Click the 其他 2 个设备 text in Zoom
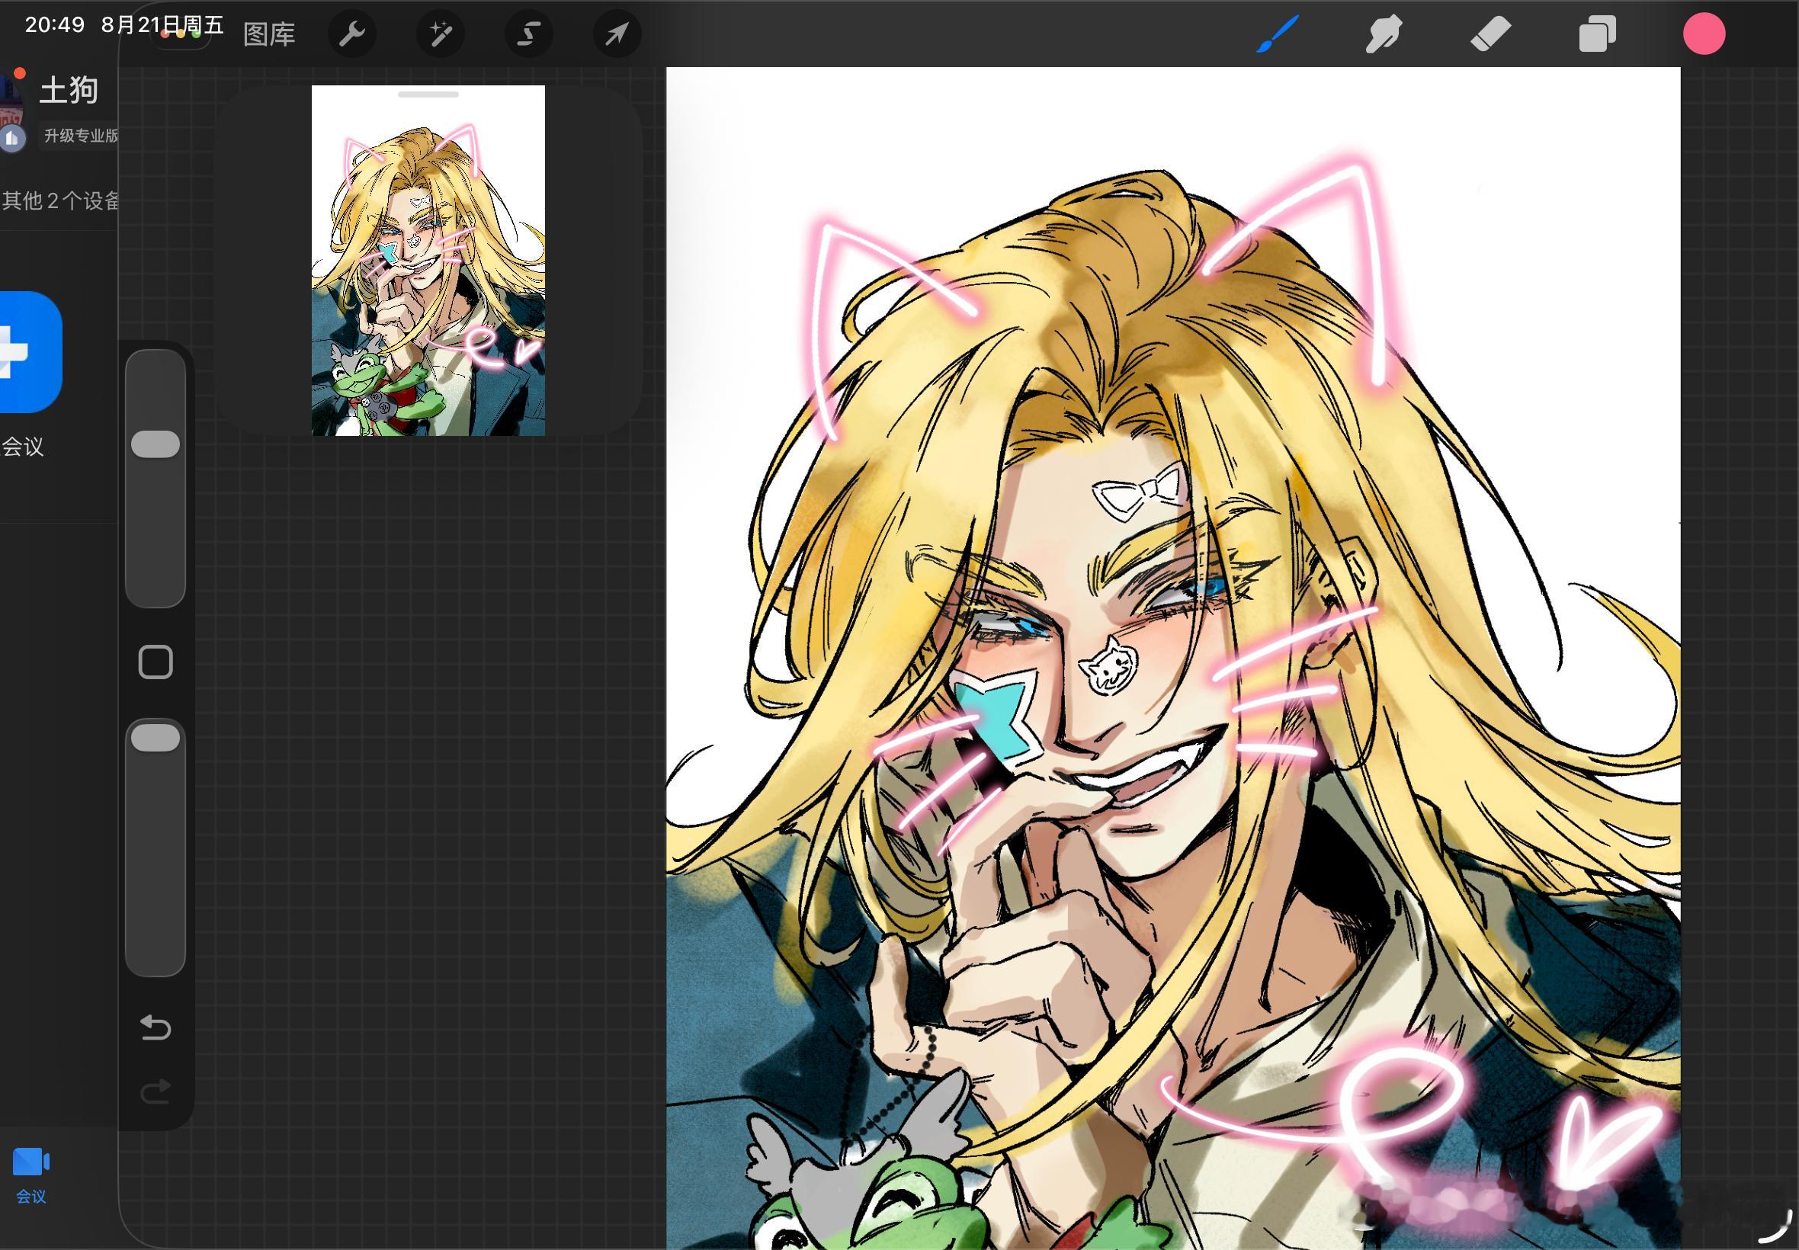 pos(59,201)
